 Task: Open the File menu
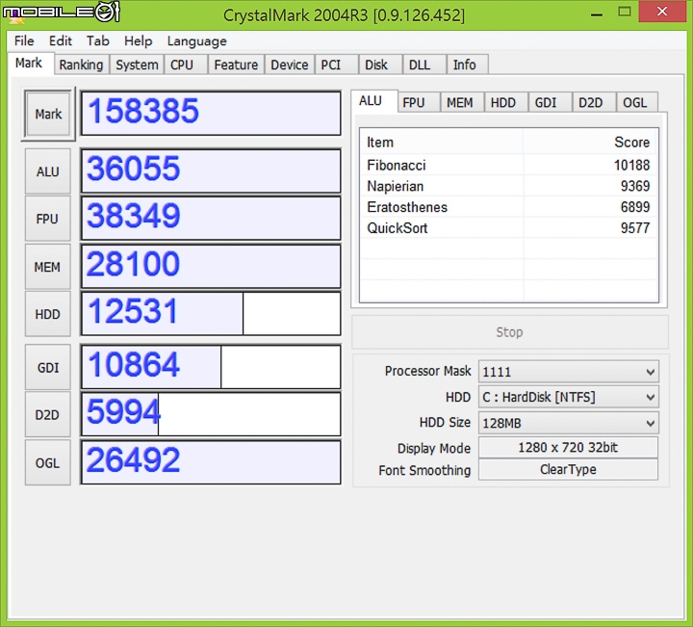click(24, 41)
